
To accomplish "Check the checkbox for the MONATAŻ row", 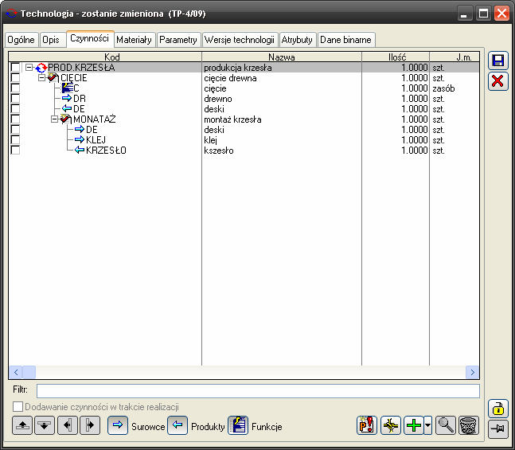I will [15, 119].
